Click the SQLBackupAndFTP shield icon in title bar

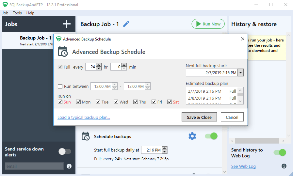point(5,5)
